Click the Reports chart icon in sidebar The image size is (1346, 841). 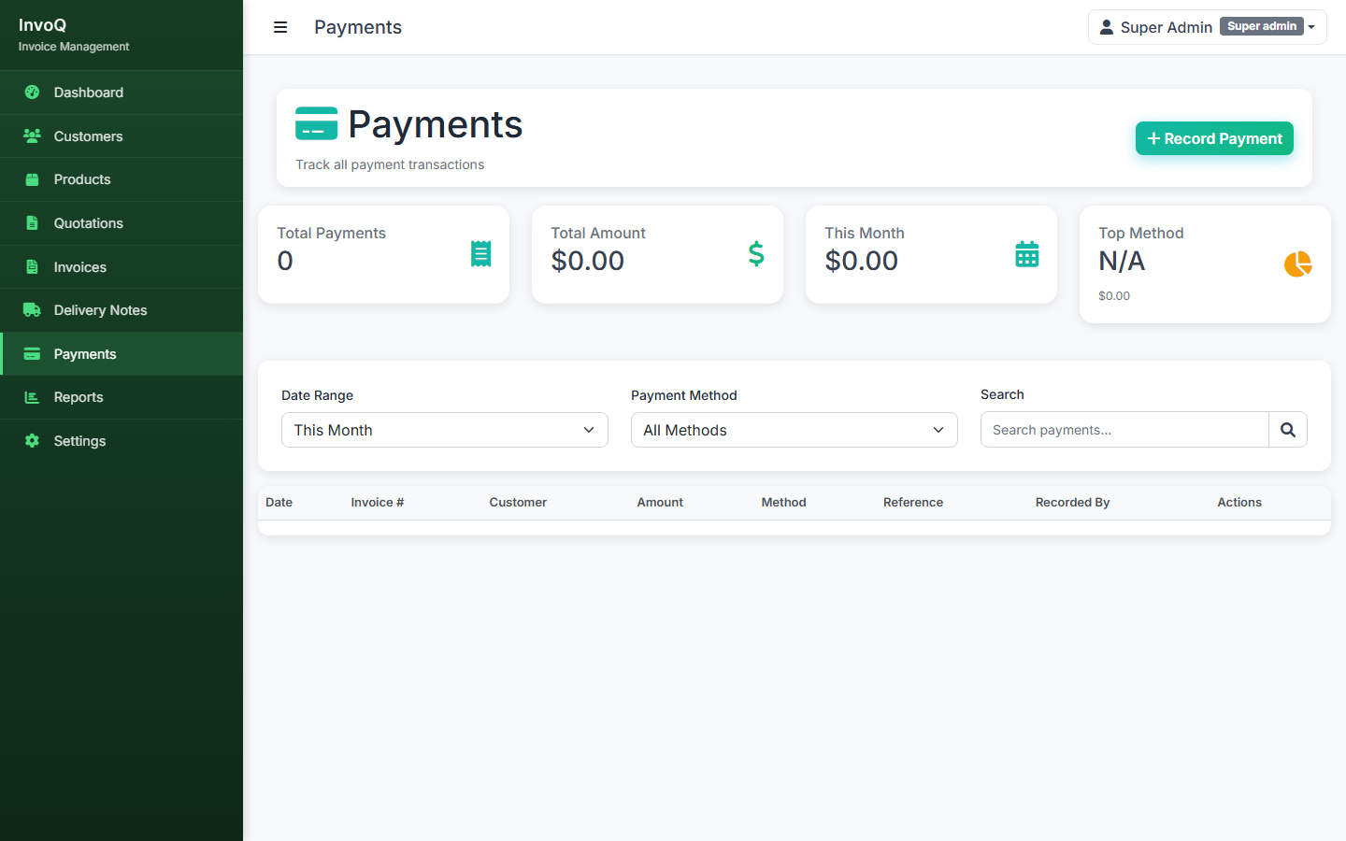(32, 397)
